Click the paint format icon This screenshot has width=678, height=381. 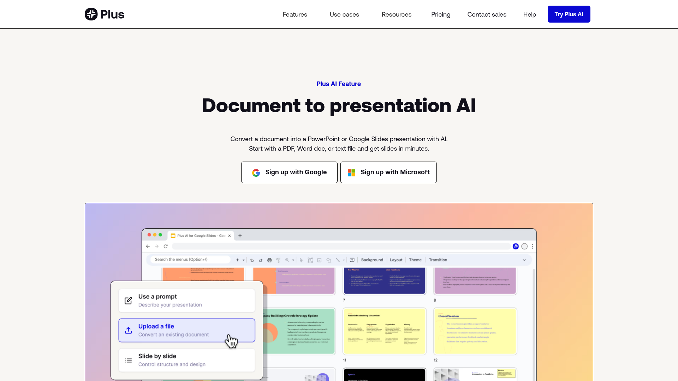click(x=278, y=260)
